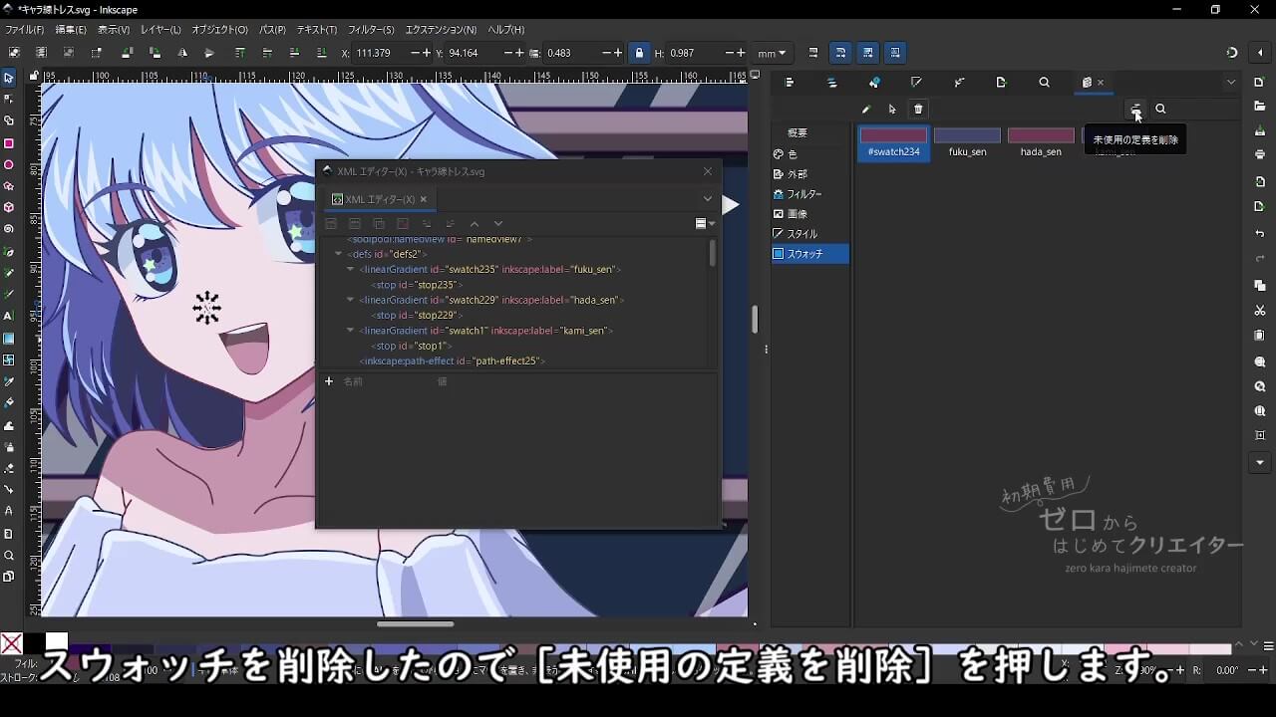Open フィルター(S) menu

(371, 30)
